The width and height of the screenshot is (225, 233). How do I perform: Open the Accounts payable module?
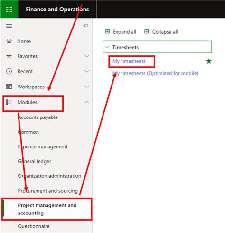click(38, 117)
